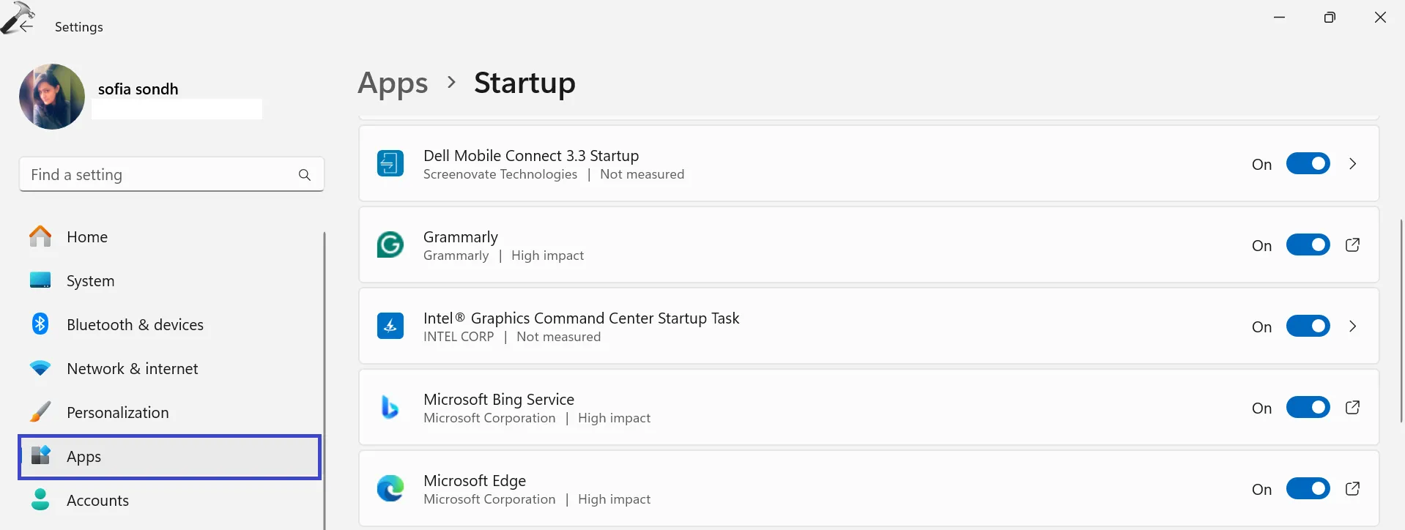This screenshot has height=530, width=1405.
Task: Click the Grammarly app icon
Action: (x=390, y=245)
